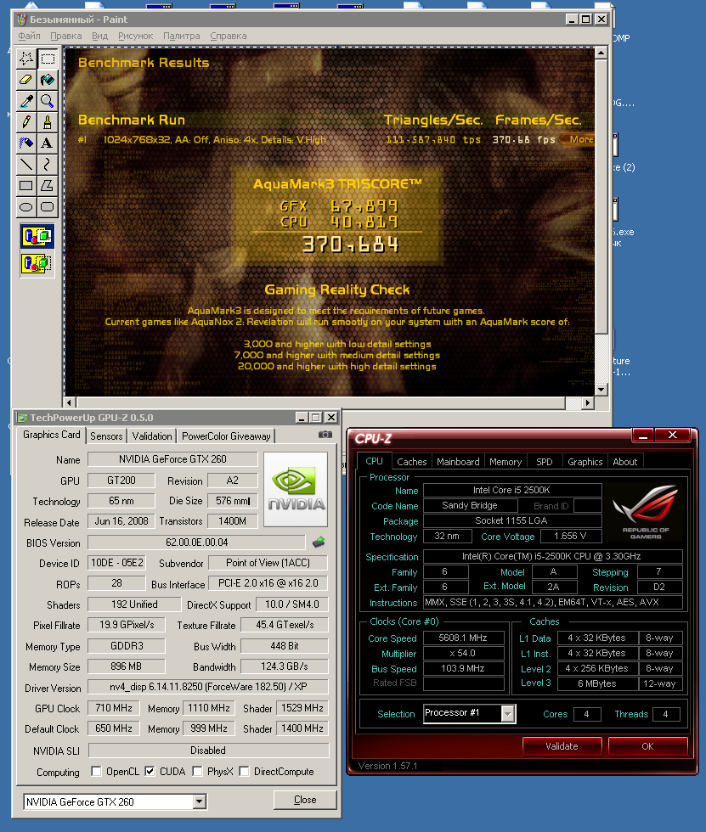Open the Палитра menu in Paint
This screenshot has width=706, height=832.
click(x=182, y=36)
